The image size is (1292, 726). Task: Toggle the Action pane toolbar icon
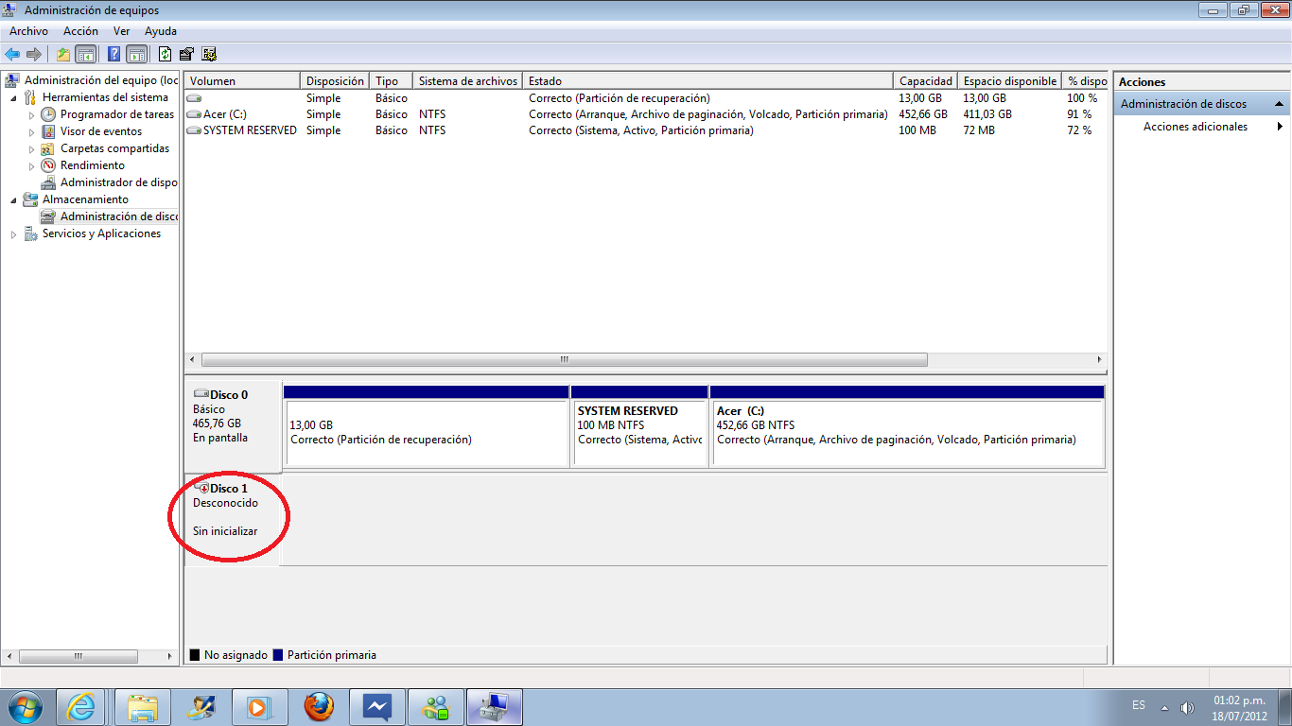(136, 54)
